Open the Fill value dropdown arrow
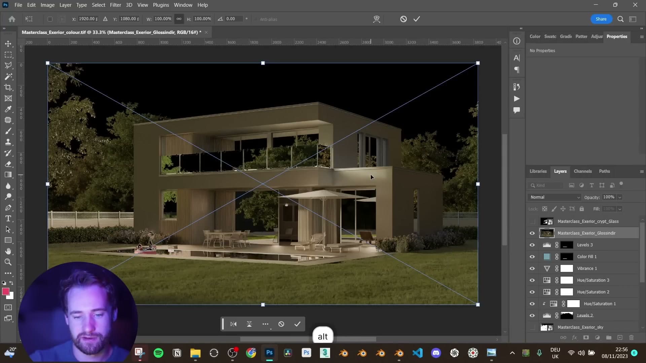This screenshot has width=646, height=363. [620, 209]
